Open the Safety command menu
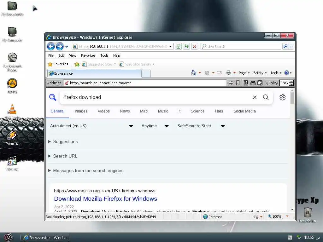This screenshot has height=242, width=323. (x=260, y=73)
